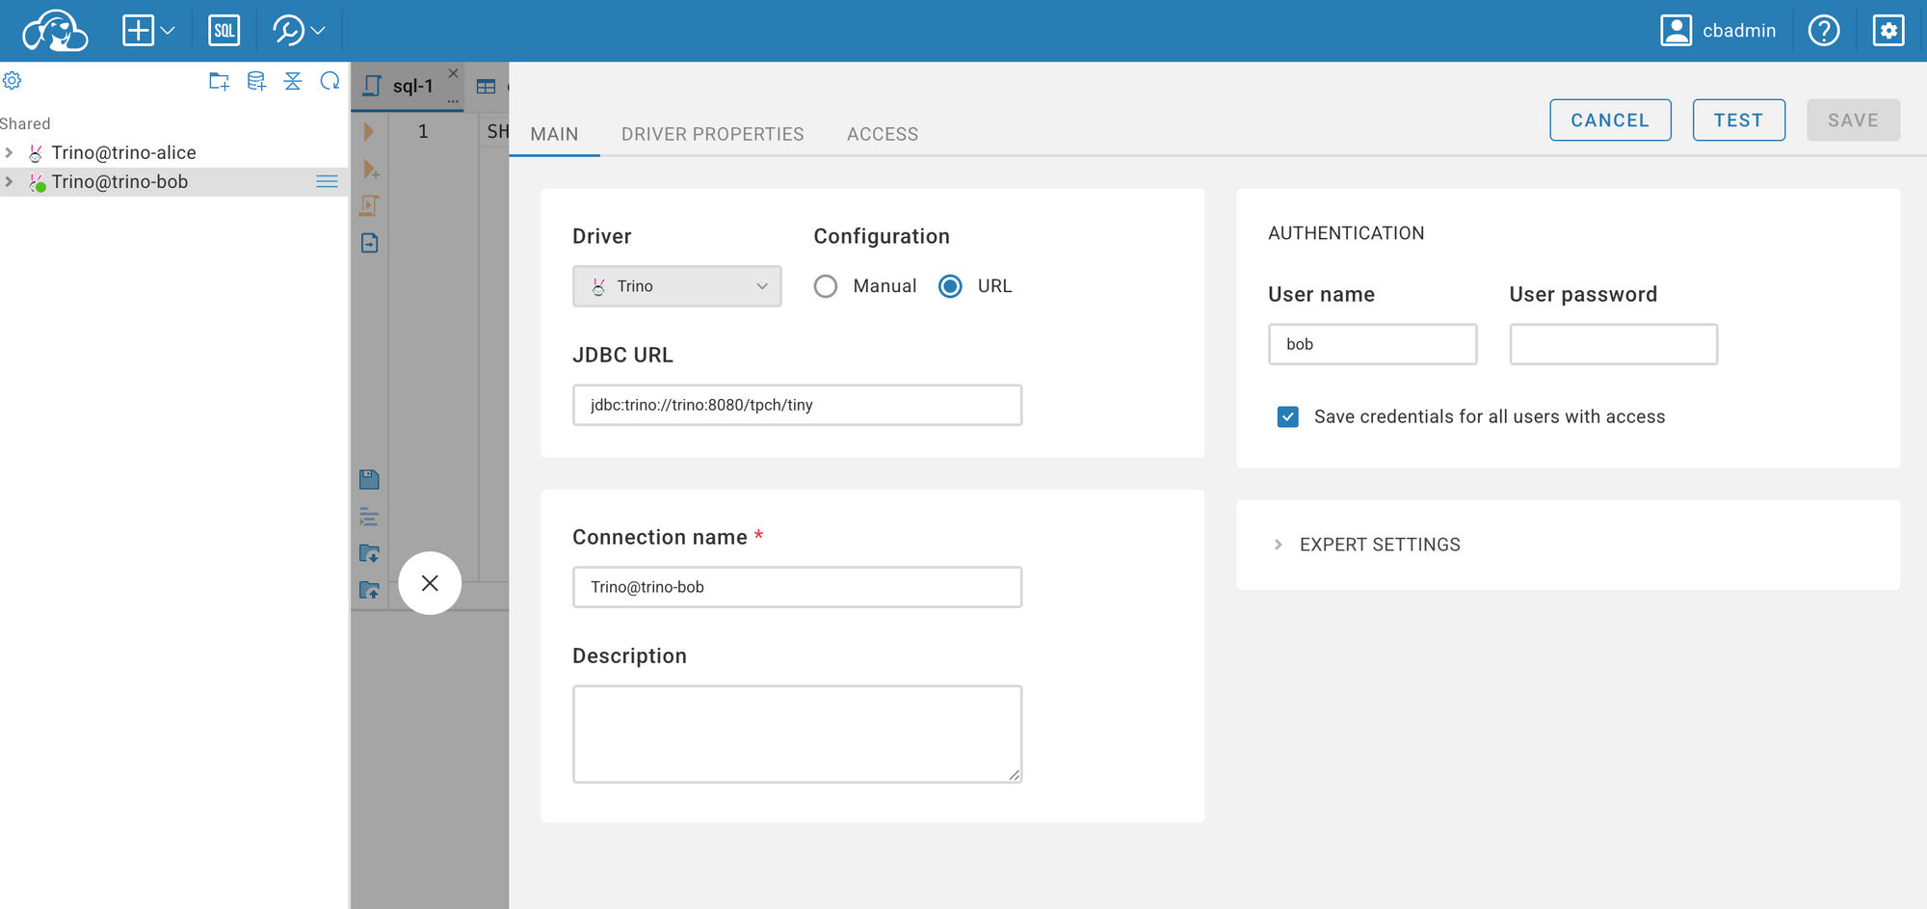Viewport: 1927px width, 909px height.
Task: Click the create folder icon in navigator
Action: tap(219, 82)
